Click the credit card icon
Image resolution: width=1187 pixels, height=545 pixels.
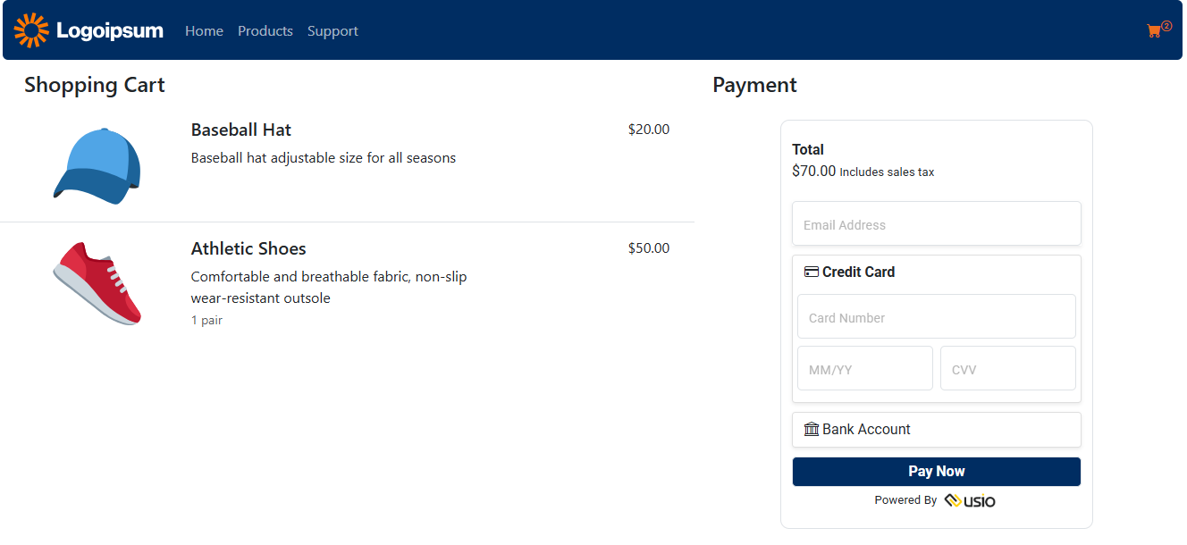pos(812,272)
